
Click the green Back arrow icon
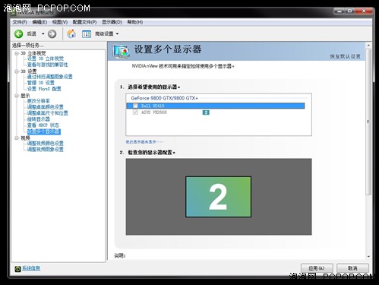18,33
